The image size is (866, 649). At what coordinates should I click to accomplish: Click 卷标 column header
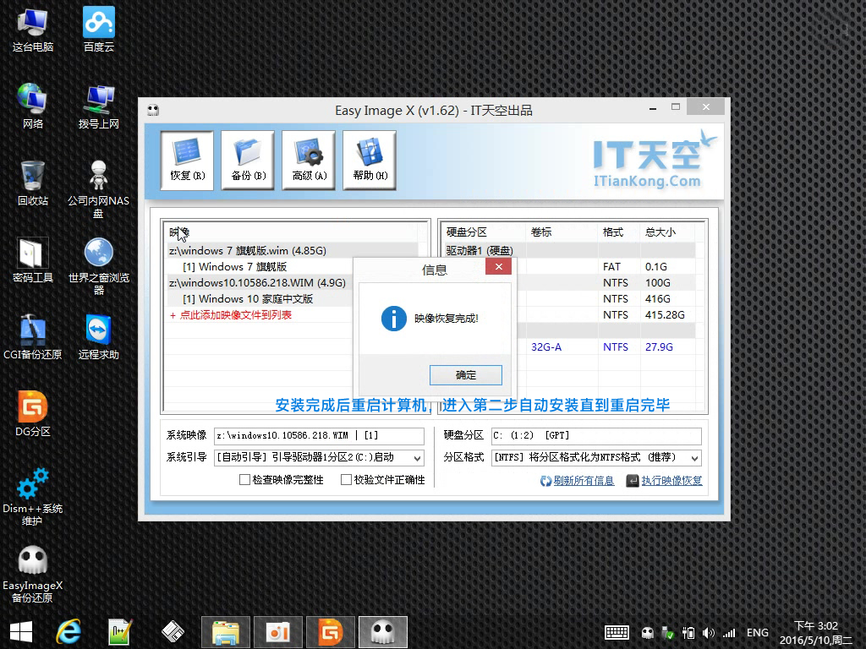click(562, 232)
